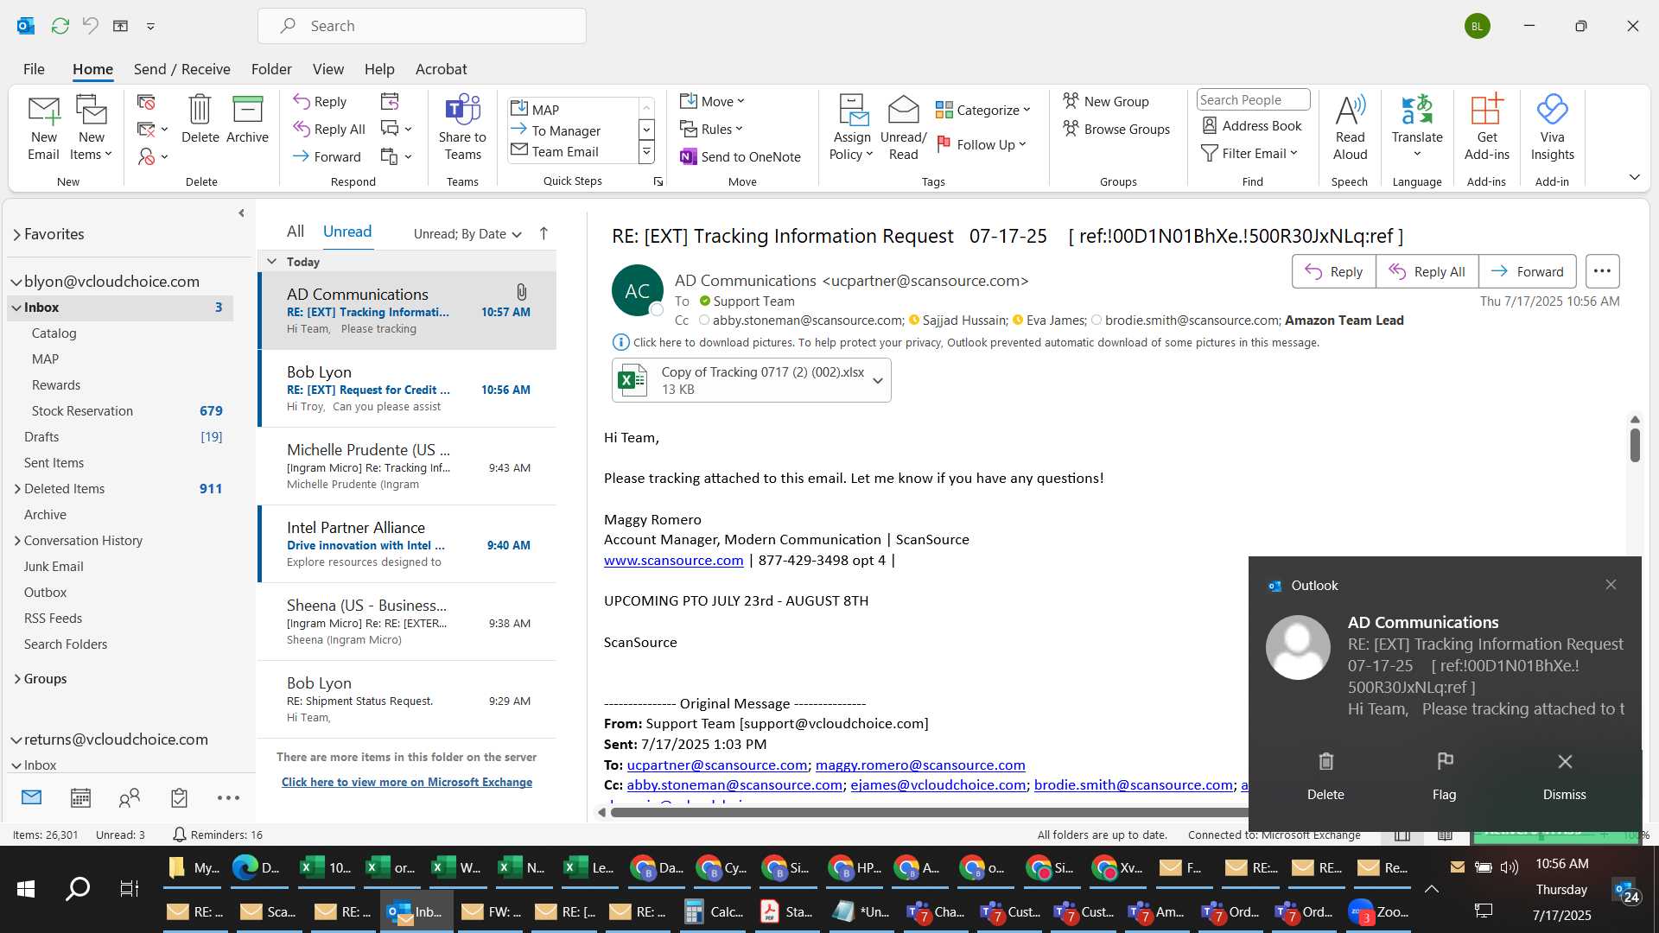Open the more actions ellipsis in reading pane

click(1602, 271)
